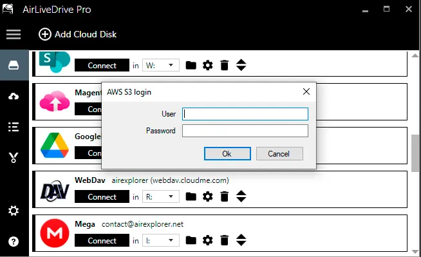Screen dimensions: 421x257
Task: Click contact@airexplorer.net account text
Action: pos(142,224)
